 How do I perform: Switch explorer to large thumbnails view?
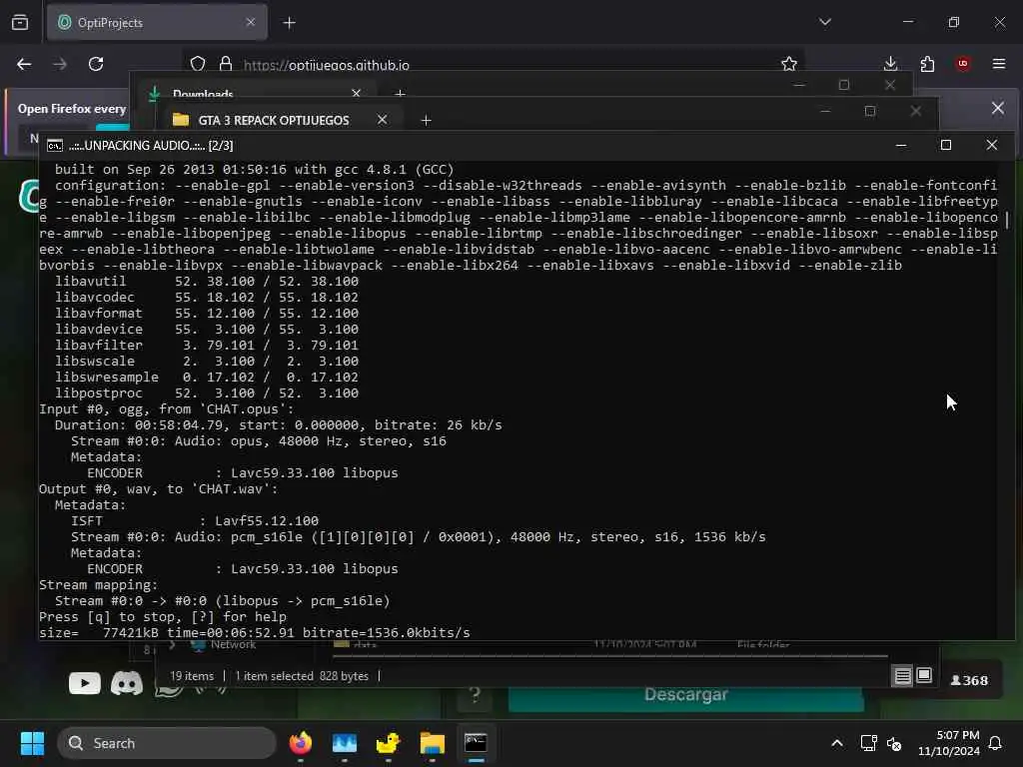(924, 676)
